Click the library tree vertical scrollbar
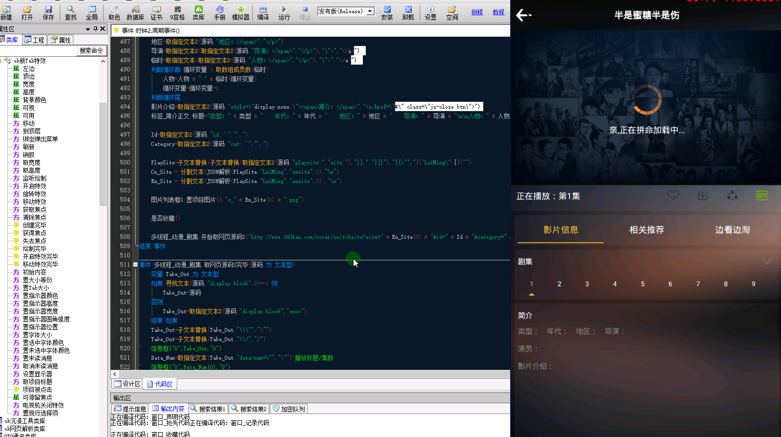Screen dimensions: 781x437 click(x=103, y=154)
